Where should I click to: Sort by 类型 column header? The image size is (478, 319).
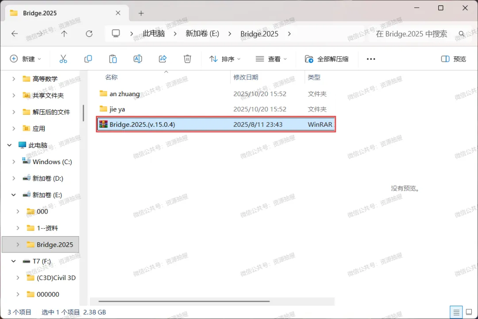[x=314, y=77]
